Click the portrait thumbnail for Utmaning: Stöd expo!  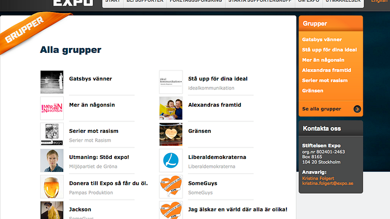coord(52,160)
